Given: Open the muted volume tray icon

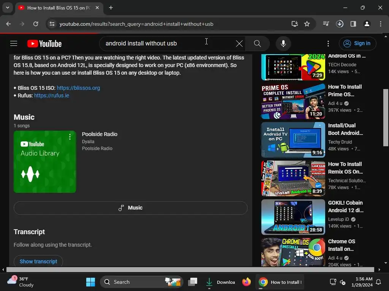Looking at the screenshot, I should tap(343, 282).
